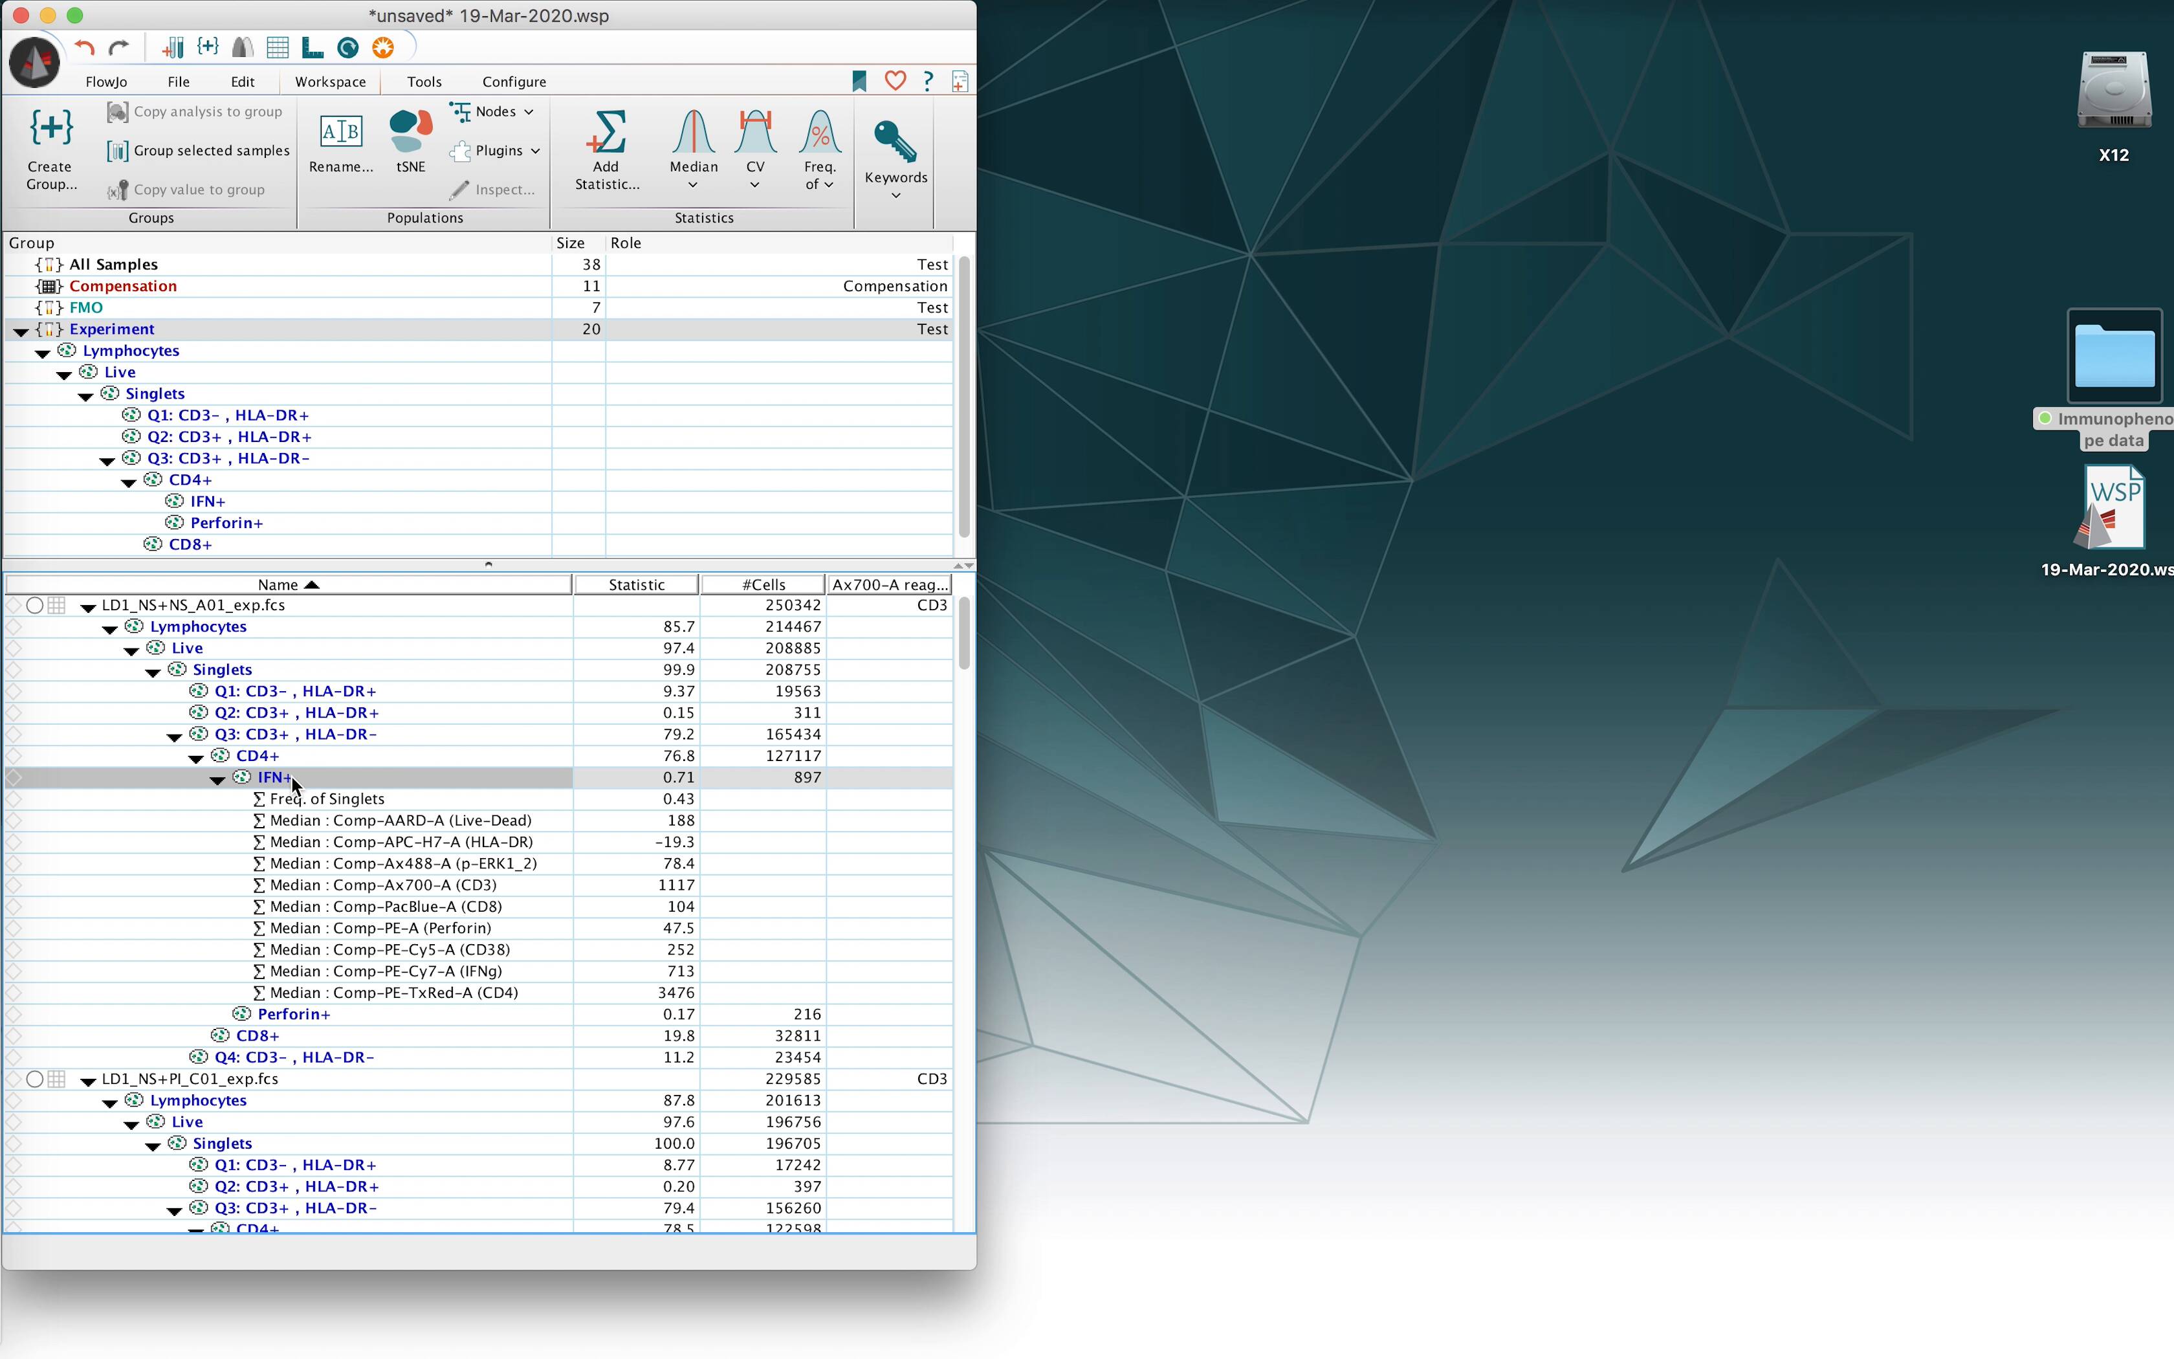
Task: Click the question mark help icon
Action: (x=928, y=81)
